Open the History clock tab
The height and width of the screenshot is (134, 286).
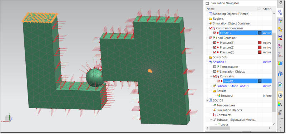280,95
